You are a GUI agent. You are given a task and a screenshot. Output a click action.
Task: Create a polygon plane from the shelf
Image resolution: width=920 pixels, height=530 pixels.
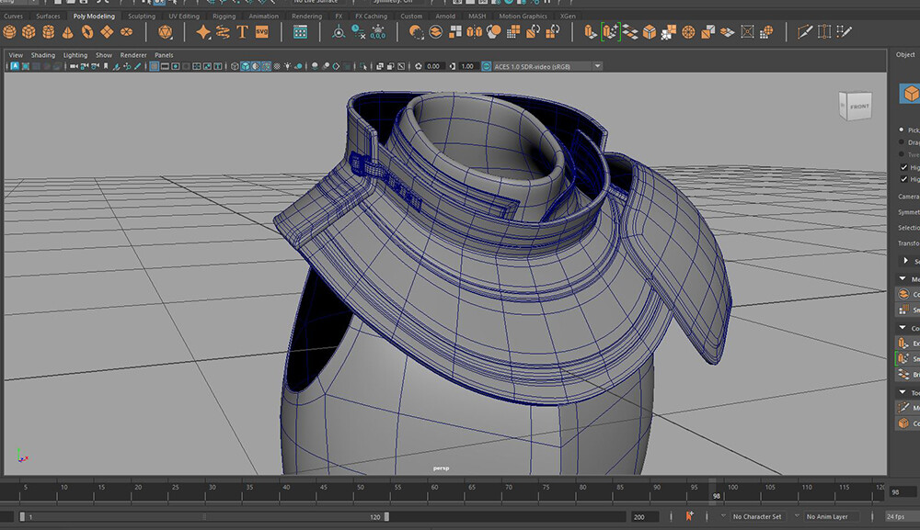(x=107, y=31)
